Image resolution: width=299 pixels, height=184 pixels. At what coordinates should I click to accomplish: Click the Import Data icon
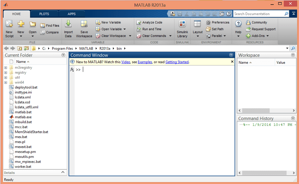68,24
